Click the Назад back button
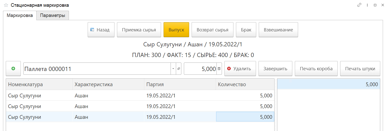 click(101, 30)
